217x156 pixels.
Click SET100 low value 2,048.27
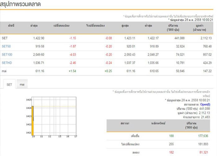click(x=153, y=54)
